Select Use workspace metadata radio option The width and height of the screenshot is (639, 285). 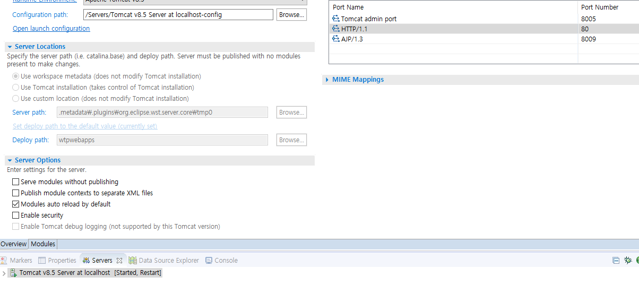(16, 76)
